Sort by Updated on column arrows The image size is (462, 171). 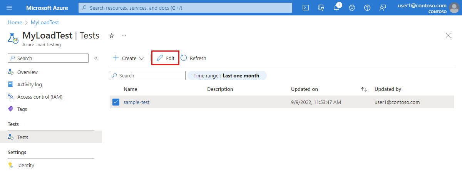pyautogui.click(x=364, y=89)
